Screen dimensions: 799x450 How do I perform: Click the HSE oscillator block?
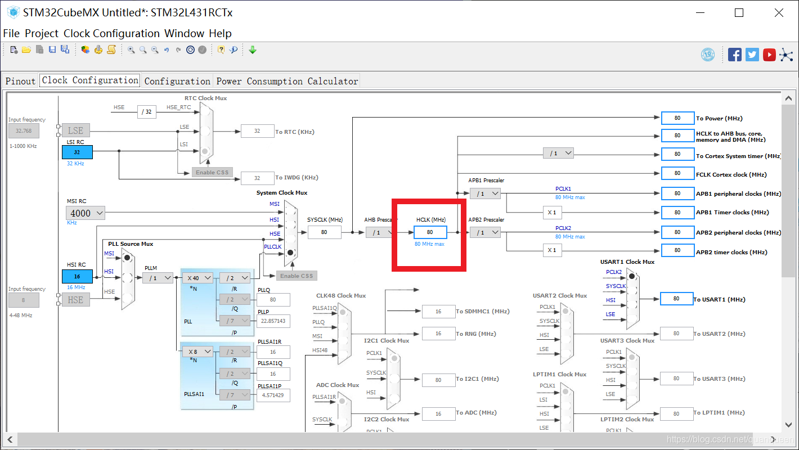click(x=75, y=300)
